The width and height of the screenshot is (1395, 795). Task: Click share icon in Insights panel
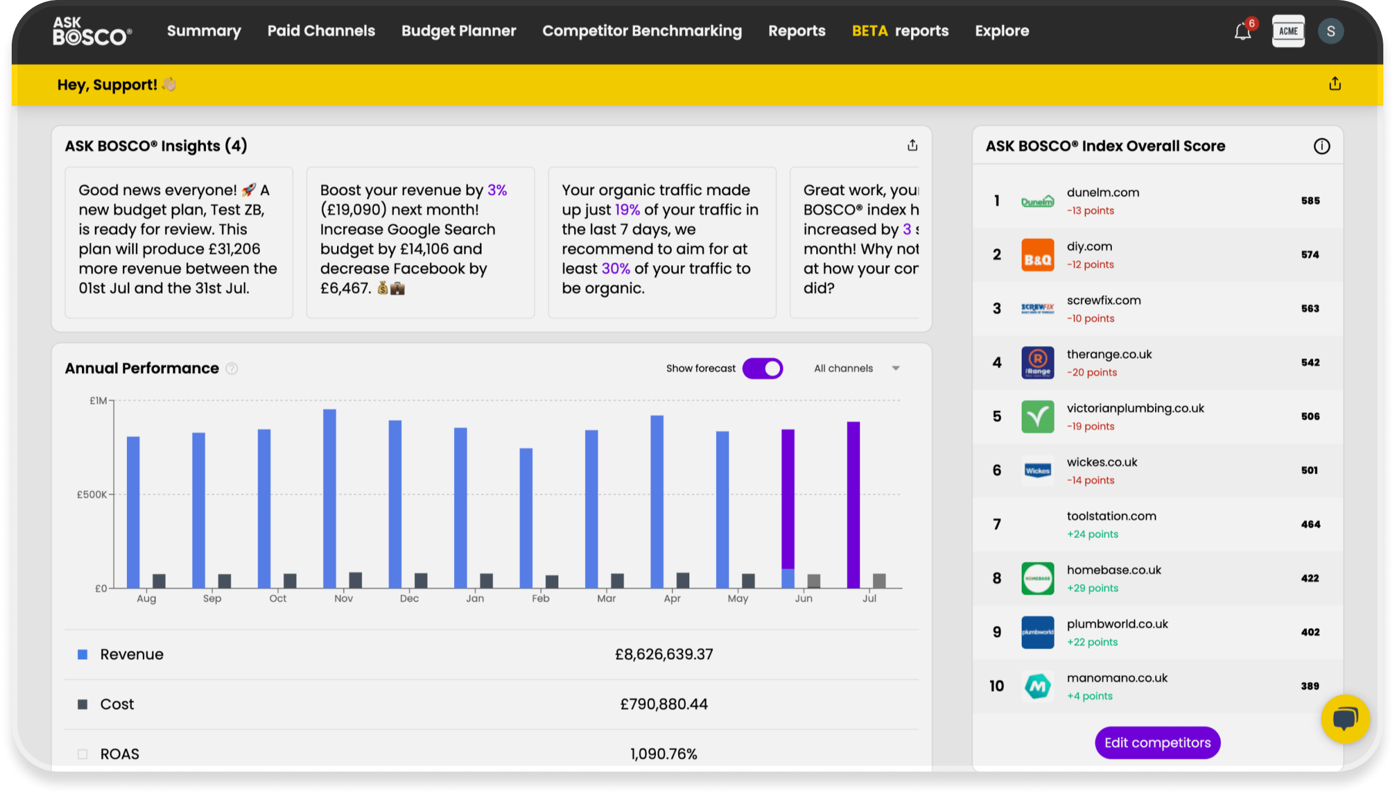point(912,145)
